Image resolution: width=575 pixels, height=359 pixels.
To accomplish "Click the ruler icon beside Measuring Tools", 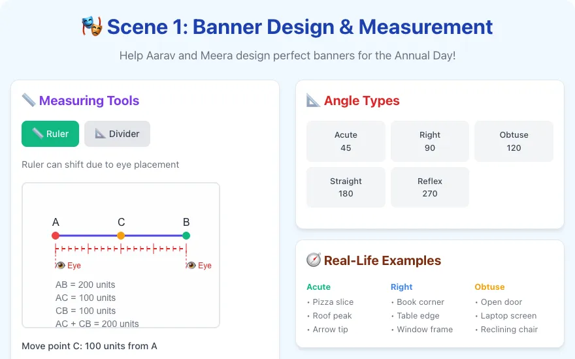I will [29, 100].
